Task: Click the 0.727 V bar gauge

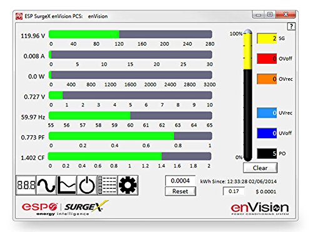Action: pyautogui.click(x=130, y=95)
